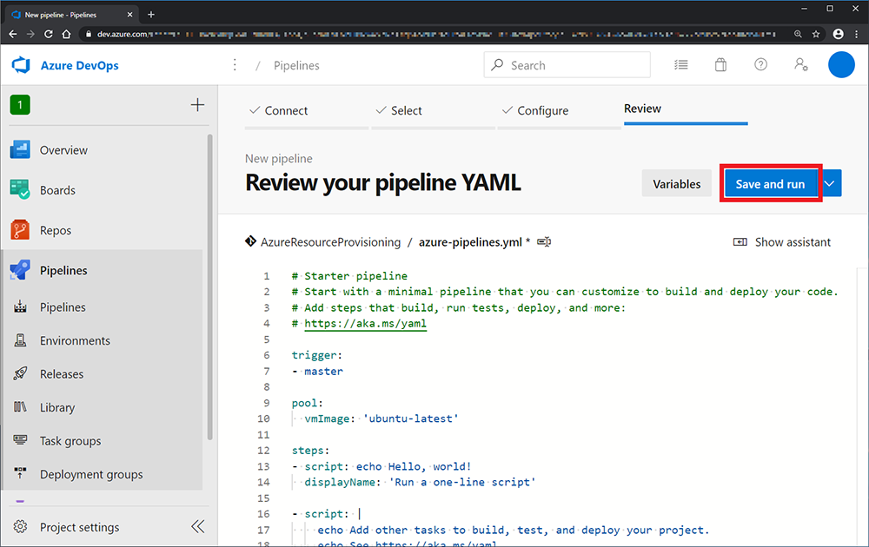Click the Overview icon in sidebar

20,150
